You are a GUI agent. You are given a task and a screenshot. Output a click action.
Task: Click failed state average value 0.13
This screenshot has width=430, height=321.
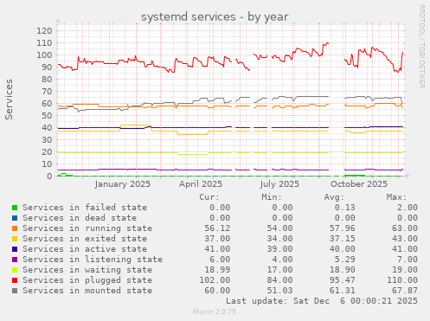[x=345, y=208]
